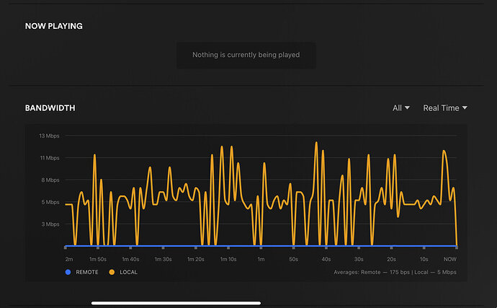Click the 13 Mbps axis label
This screenshot has height=308, width=497.
point(49,136)
